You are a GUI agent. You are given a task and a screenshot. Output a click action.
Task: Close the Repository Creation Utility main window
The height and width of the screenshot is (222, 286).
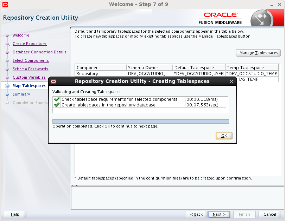[x=280, y=5]
